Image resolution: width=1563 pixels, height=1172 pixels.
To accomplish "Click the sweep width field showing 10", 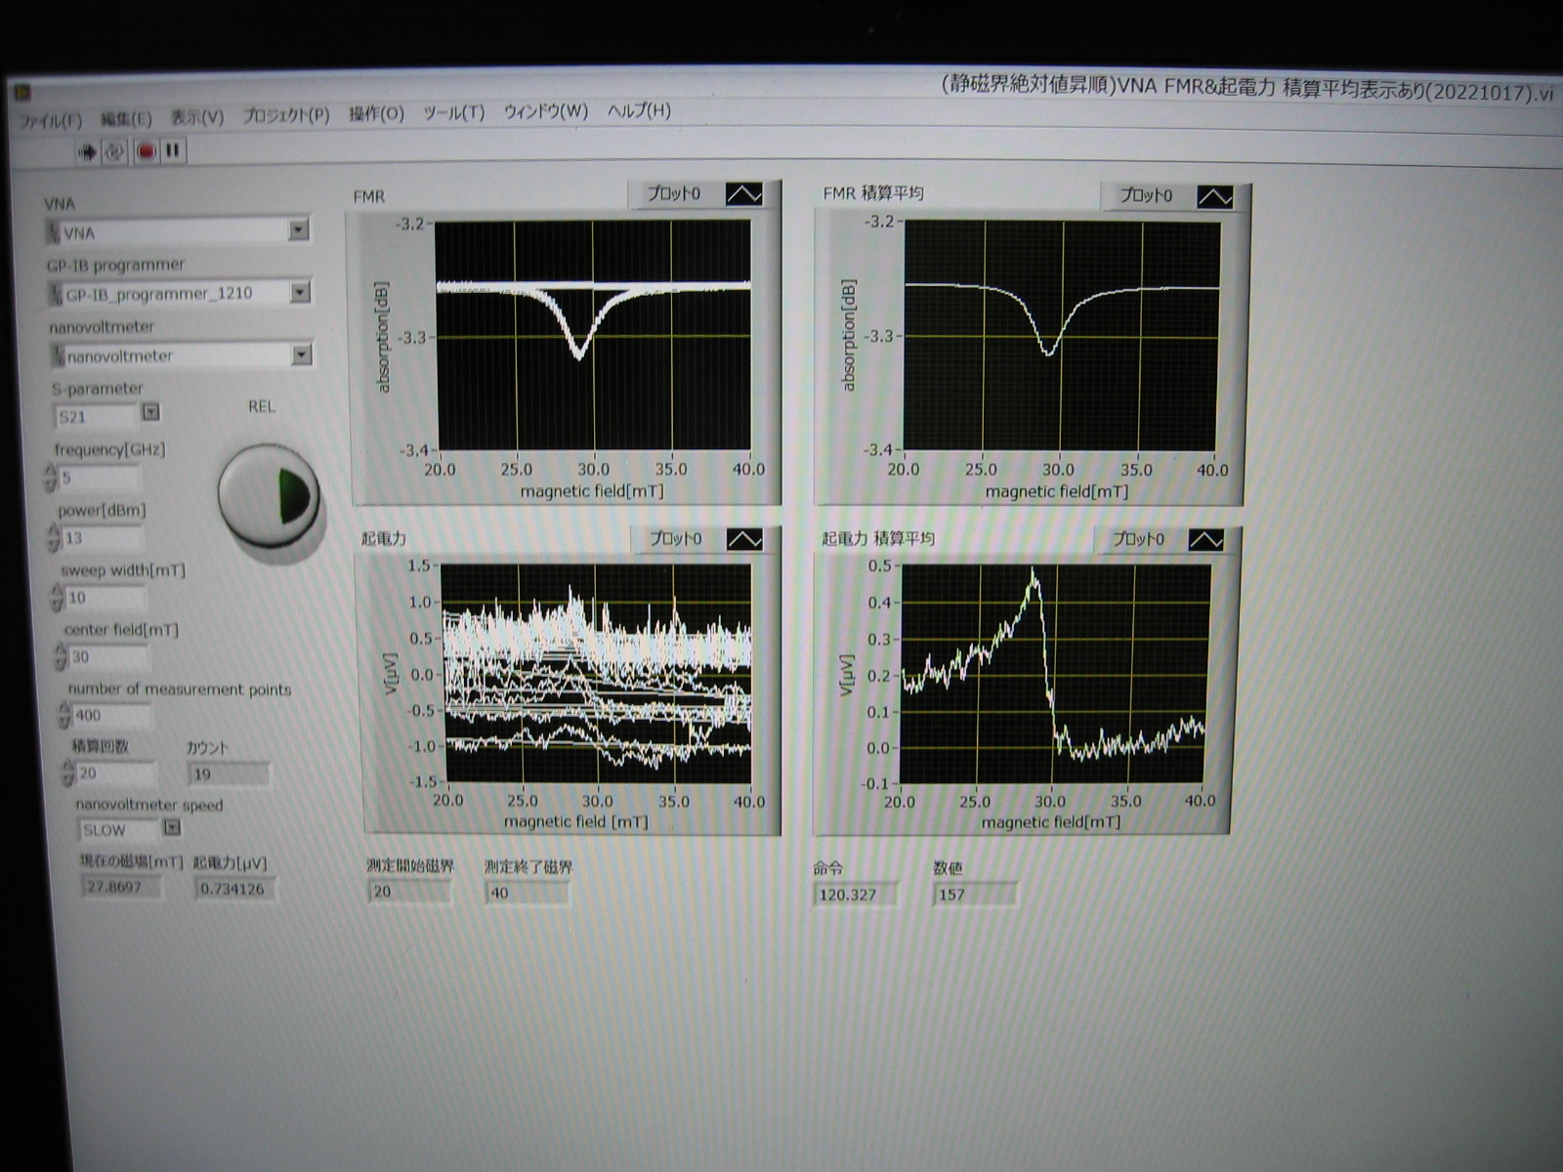I will click(106, 597).
